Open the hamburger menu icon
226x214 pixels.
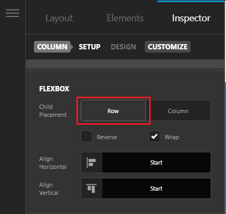pos(12,13)
